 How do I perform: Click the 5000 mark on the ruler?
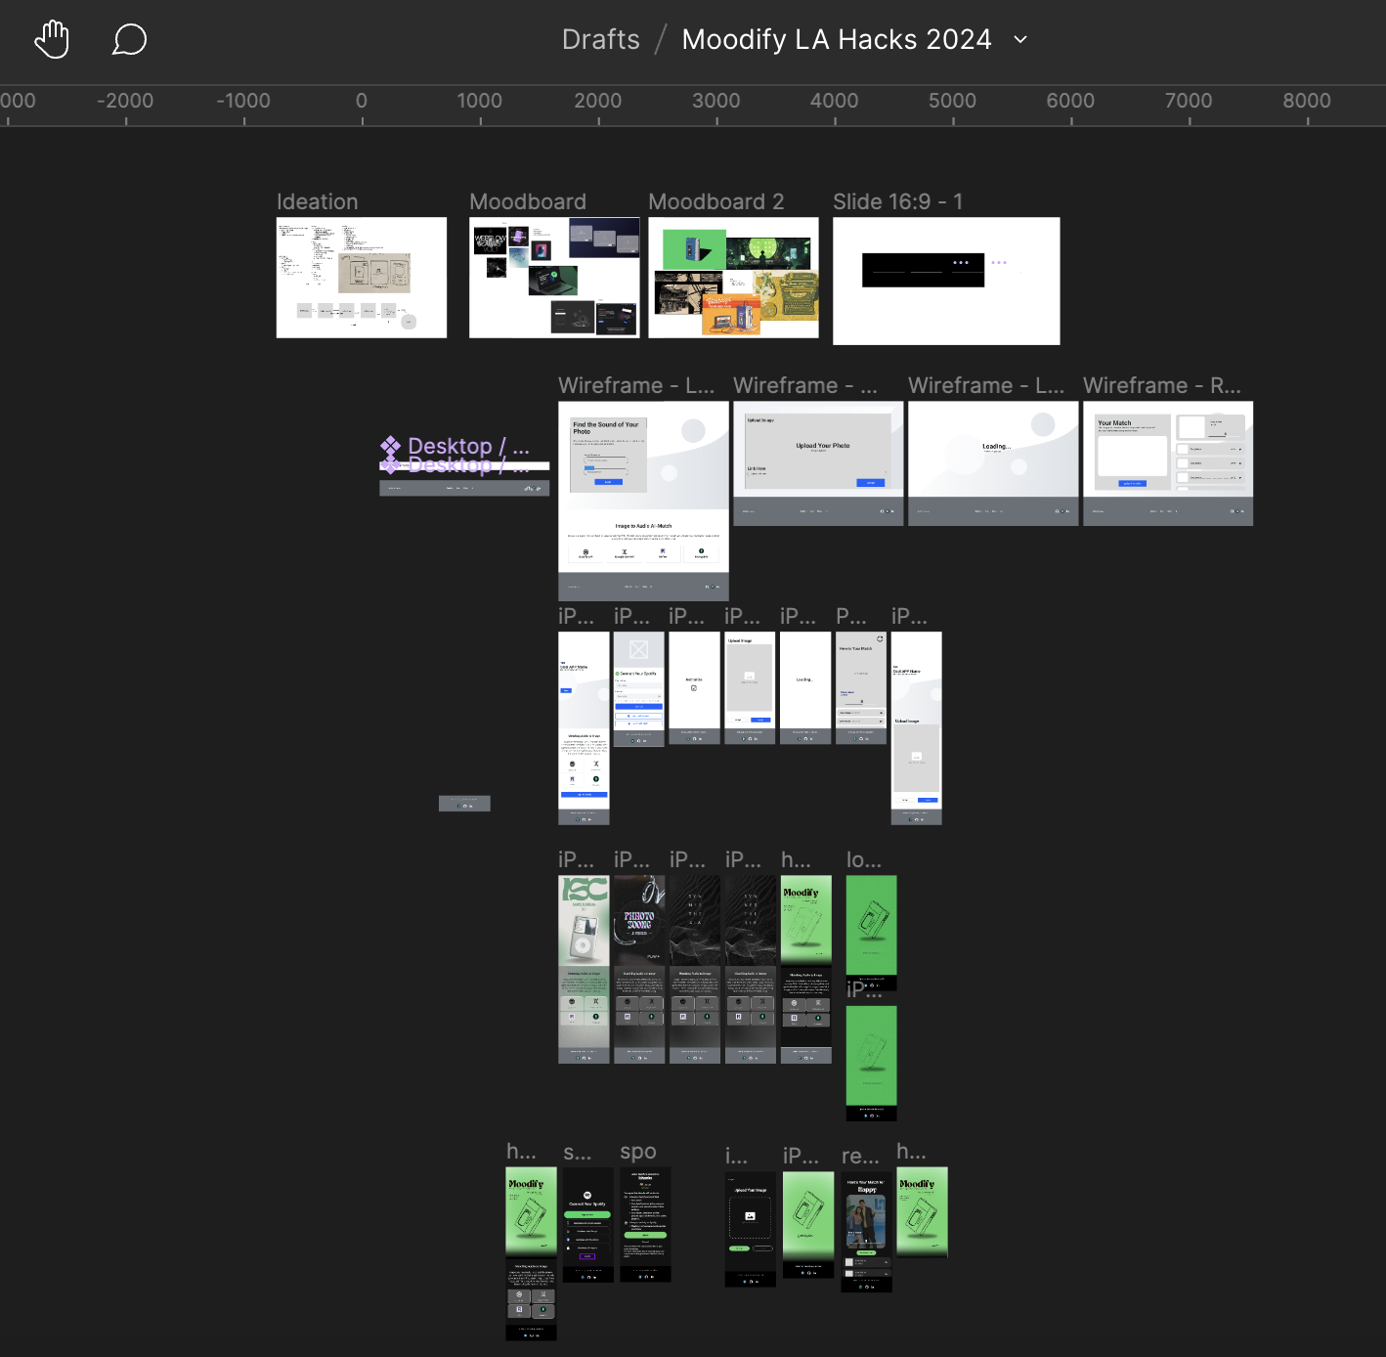(953, 101)
